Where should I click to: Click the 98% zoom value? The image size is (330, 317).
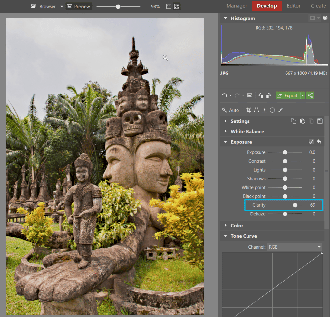(x=155, y=7)
